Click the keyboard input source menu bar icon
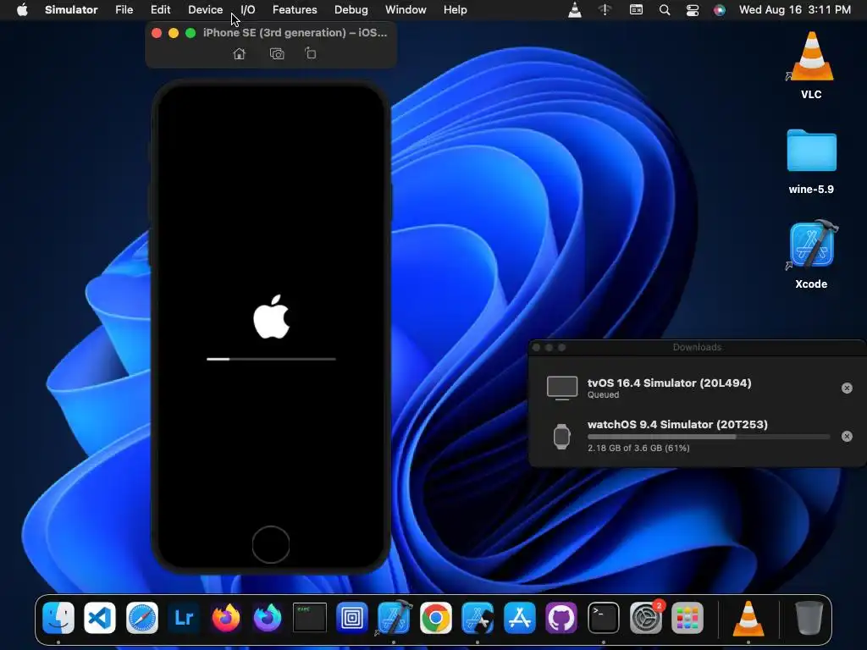 click(637, 10)
